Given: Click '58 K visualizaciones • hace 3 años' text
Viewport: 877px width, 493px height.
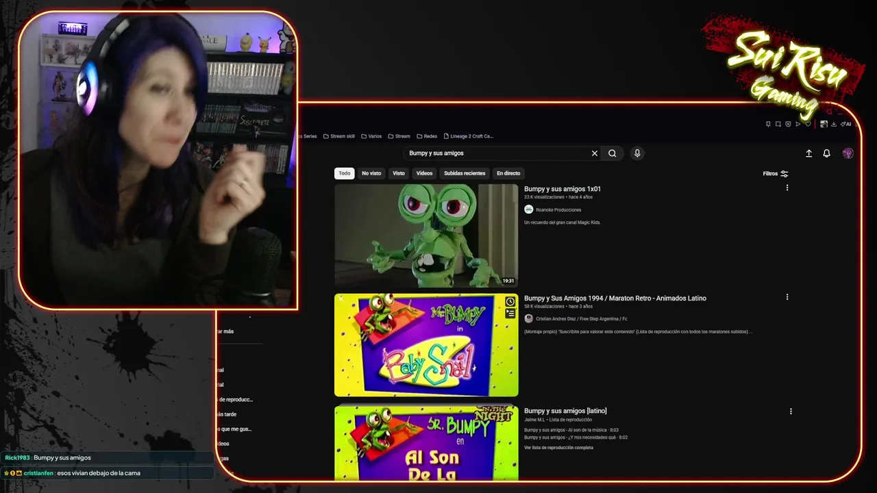Looking at the screenshot, I should click(x=558, y=307).
